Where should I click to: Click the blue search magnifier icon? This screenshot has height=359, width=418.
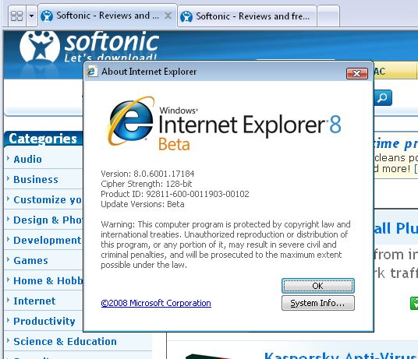[383, 97]
